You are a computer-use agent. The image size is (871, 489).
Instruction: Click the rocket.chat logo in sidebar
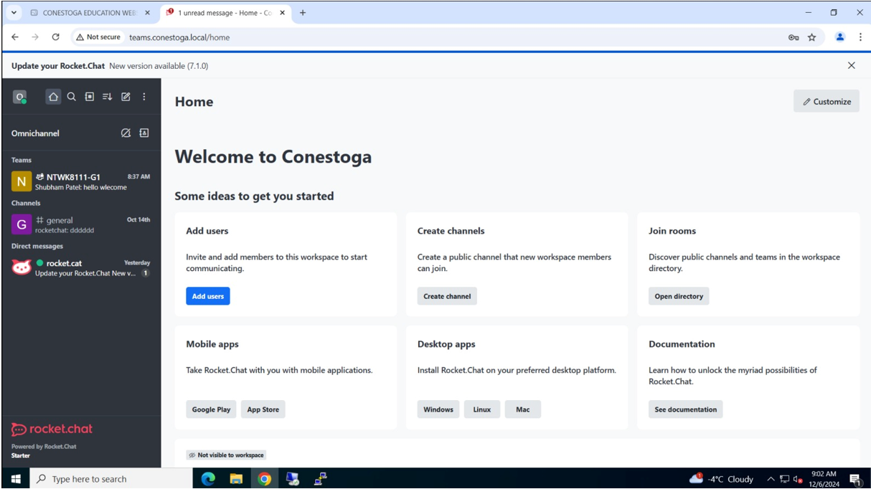pos(52,429)
